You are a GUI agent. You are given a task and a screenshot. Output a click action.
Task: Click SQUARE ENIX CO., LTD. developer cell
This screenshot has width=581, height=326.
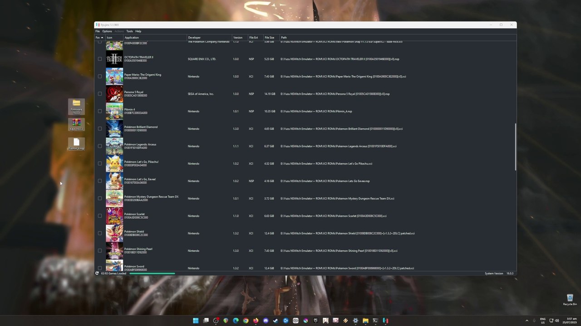202,59
